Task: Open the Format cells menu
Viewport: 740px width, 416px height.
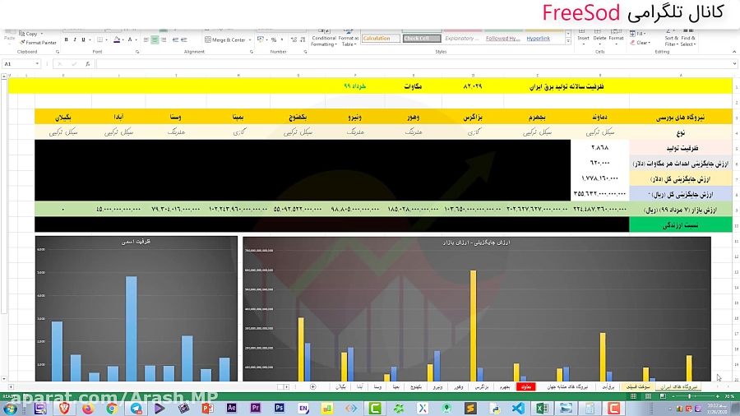Action: point(616,38)
